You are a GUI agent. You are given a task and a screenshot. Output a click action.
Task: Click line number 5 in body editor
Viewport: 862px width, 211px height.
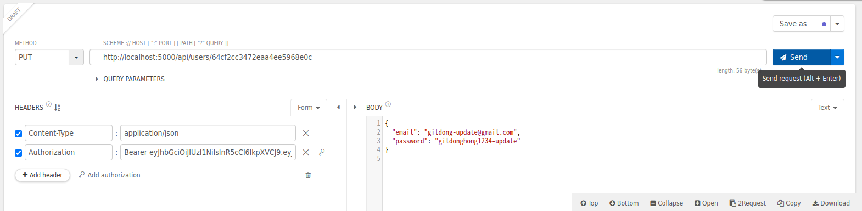click(x=378, y=159)
